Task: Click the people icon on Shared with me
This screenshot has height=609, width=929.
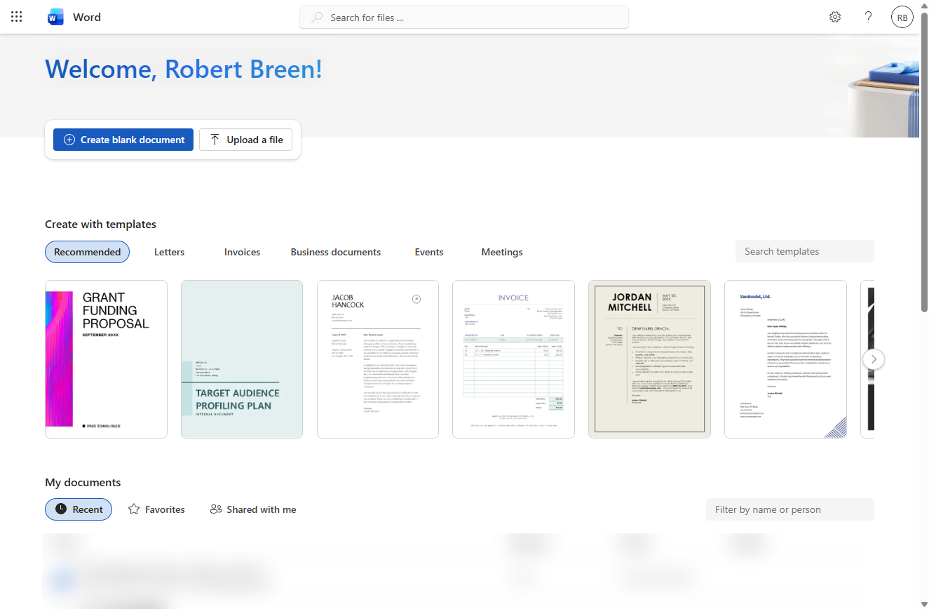Action: click(216, 509)
